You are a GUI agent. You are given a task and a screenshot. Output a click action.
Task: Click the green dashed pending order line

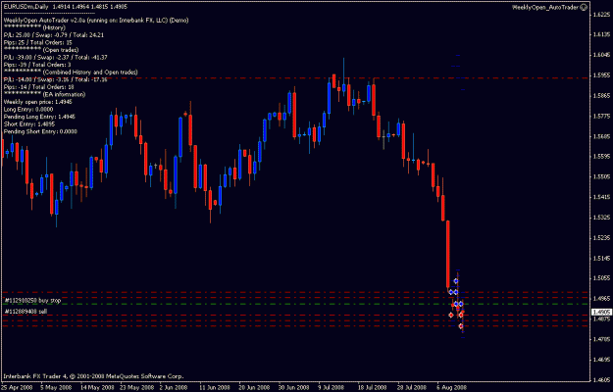click(x=295, y=304)
